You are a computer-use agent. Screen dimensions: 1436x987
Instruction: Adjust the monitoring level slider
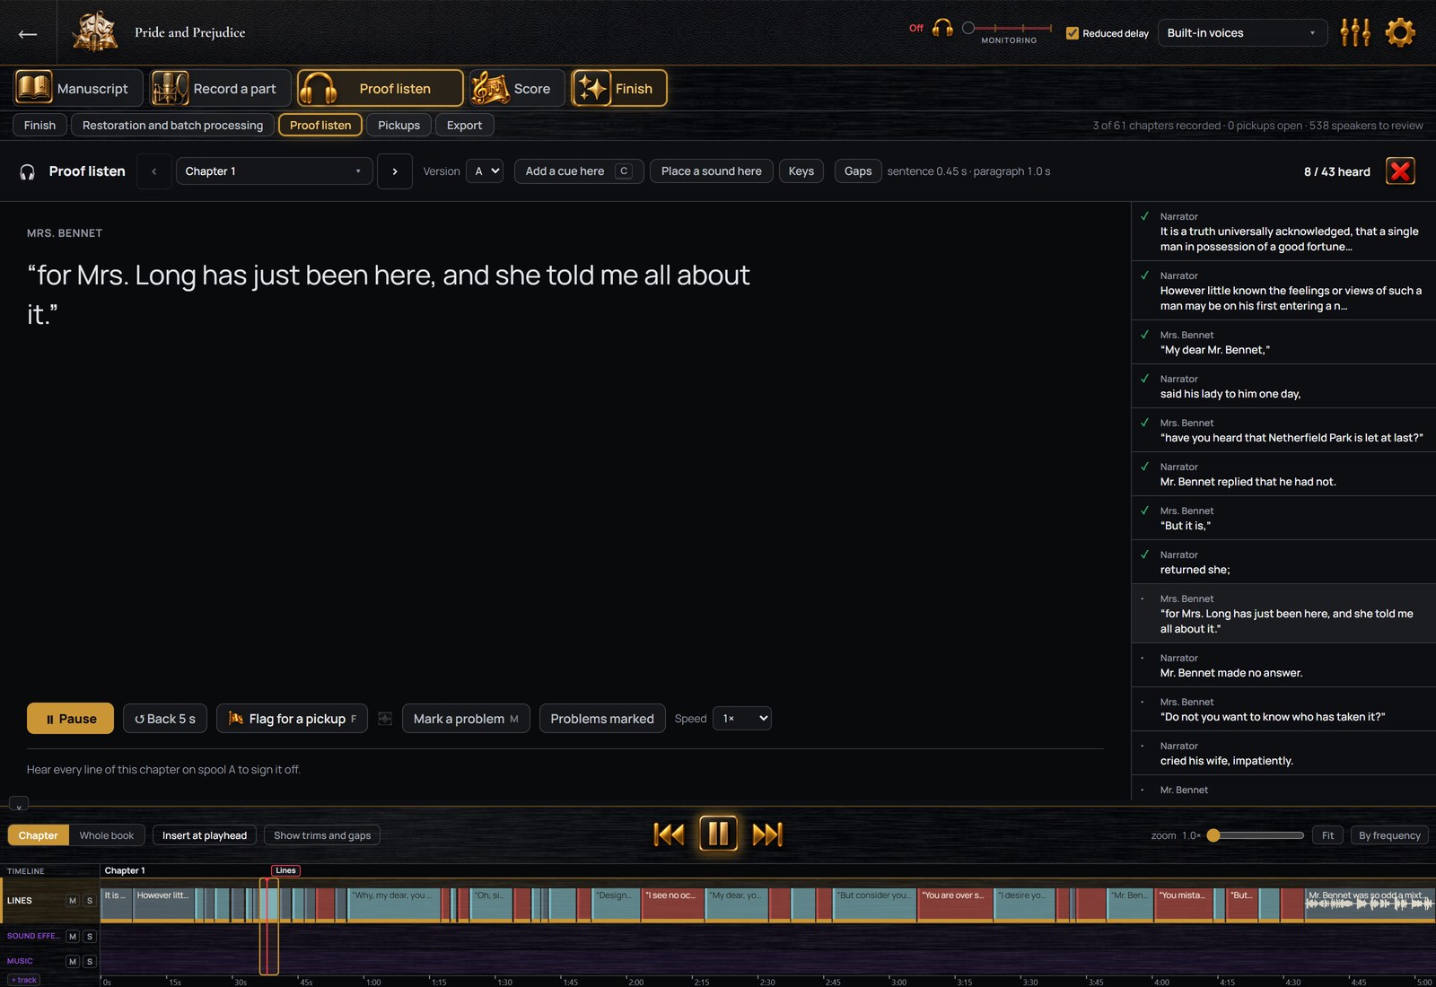(1007, 28)
